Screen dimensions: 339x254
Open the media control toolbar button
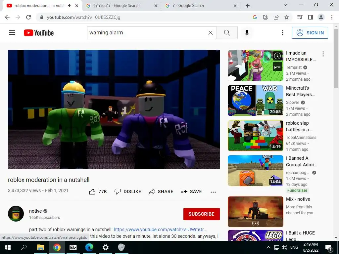(x=300, y=17)
